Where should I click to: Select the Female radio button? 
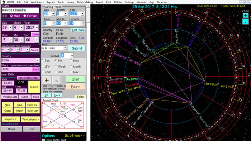tap(25, 16)
